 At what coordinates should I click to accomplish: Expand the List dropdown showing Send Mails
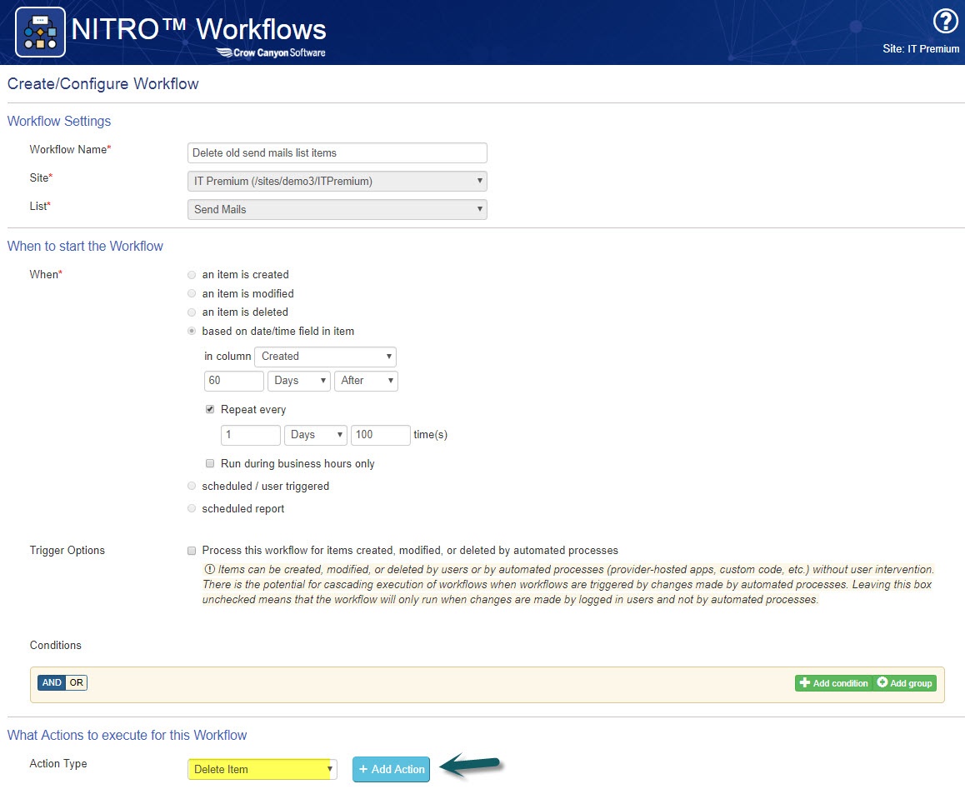click(x=337, y=209)
